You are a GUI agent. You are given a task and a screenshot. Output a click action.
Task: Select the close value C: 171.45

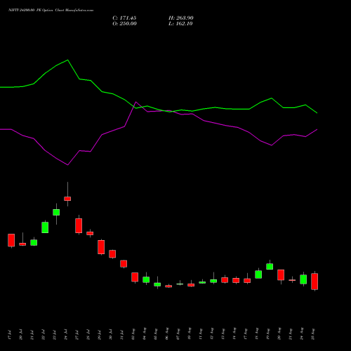click(x=124, y=18)
